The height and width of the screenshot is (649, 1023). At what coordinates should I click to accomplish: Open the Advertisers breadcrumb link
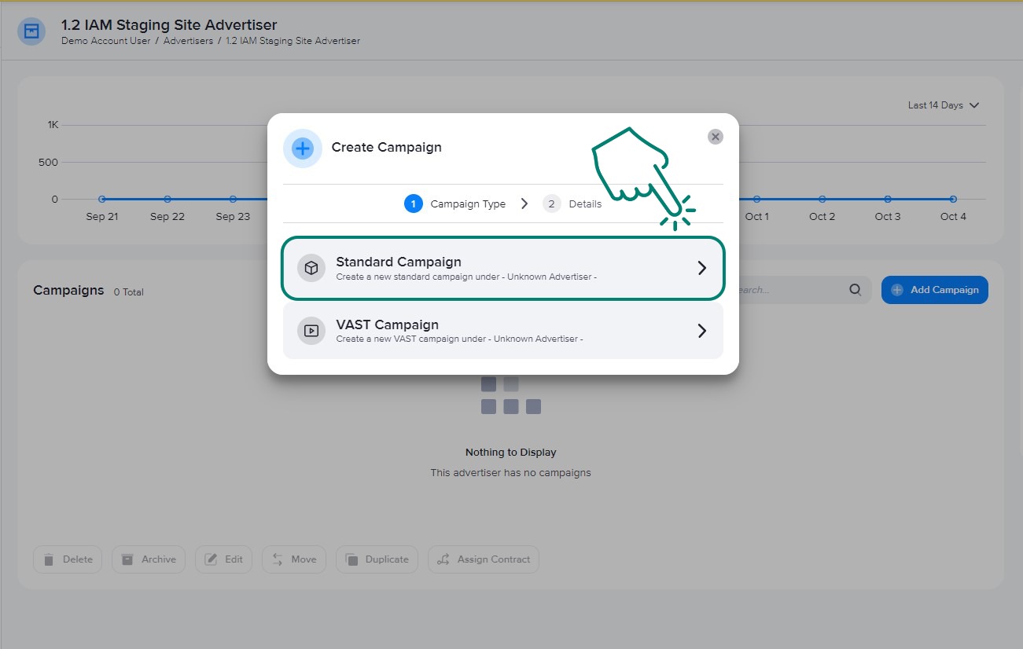(188, 41)
